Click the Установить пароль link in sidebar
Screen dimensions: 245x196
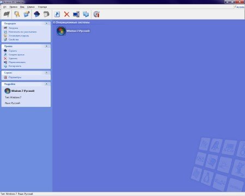pos(19,36)
